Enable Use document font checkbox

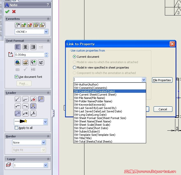pyautogui.click(x=16, y=77)
